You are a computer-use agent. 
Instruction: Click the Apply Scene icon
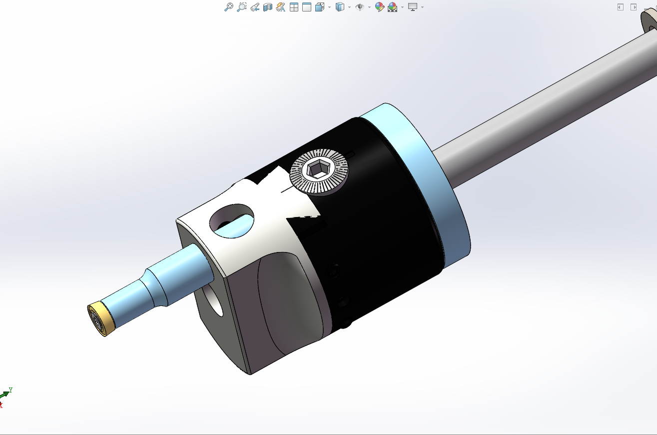(x=393, y=7)
